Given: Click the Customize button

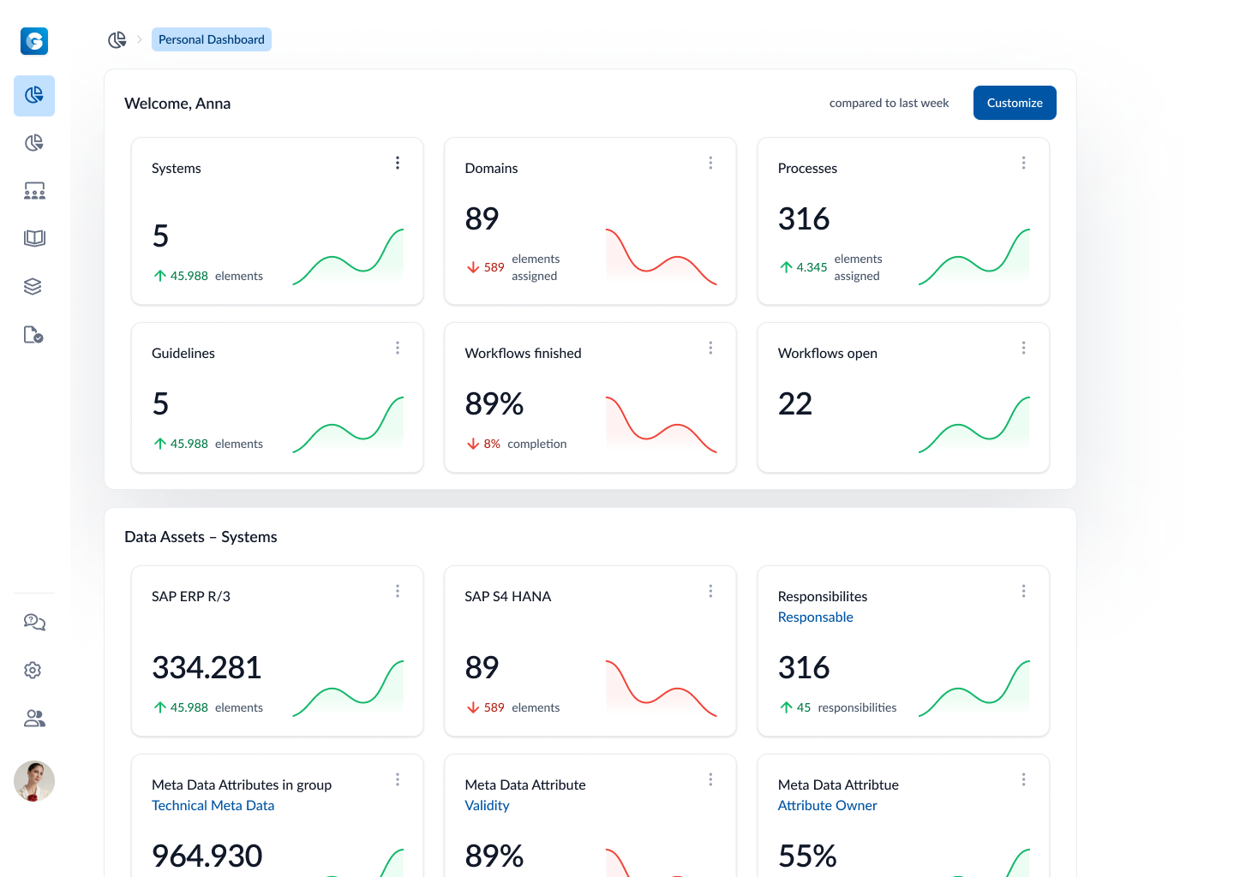Looking at the screenshot, I should tap(1015, 103).
